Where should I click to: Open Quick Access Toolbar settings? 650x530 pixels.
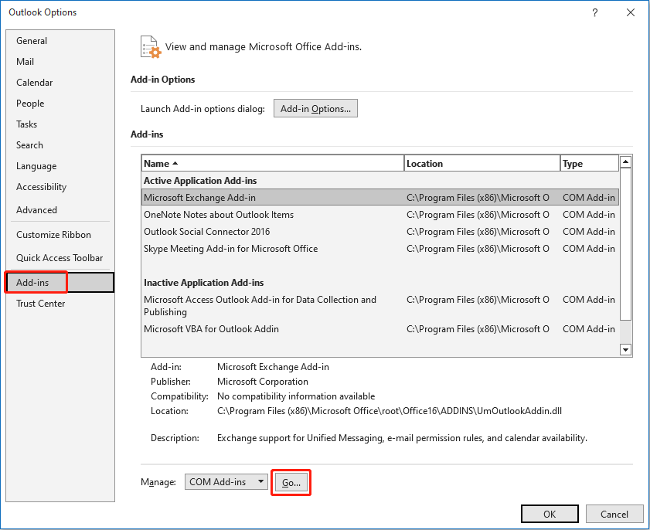click(x=60, y=258)
